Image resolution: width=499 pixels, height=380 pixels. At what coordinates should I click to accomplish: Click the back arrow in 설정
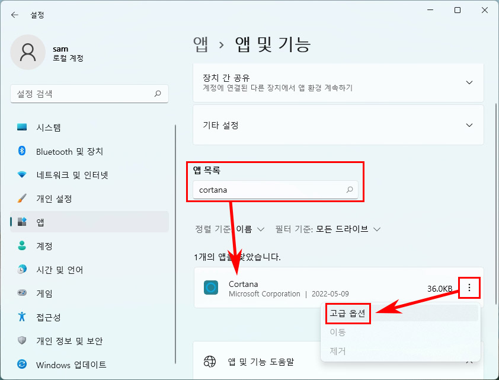coord(15,14)
